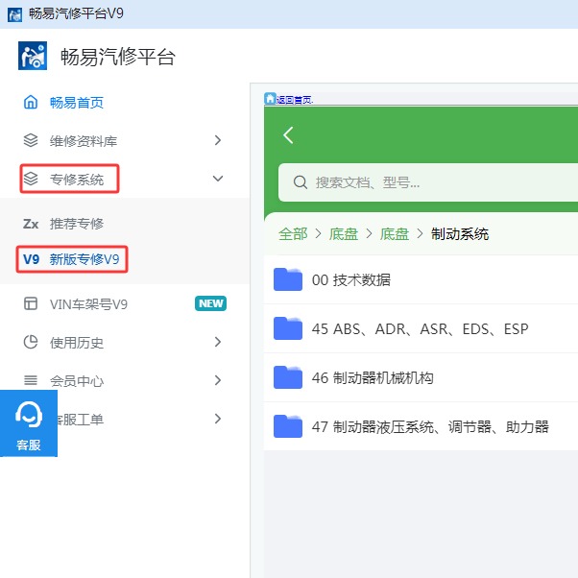The image size is (578, 578).
Task: Click the 46 制动器机械机构 folder icon
Action: click(x=288, y=377)
